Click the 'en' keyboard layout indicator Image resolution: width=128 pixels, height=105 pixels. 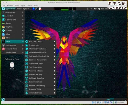coord(91,9)
